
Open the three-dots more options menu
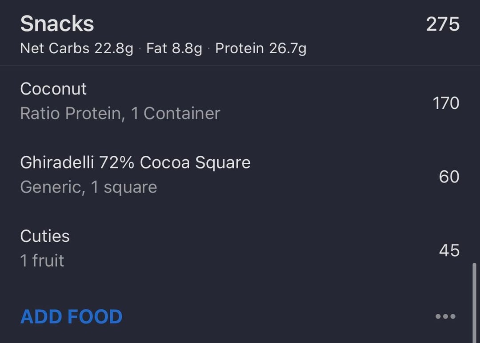pos(445,316)
